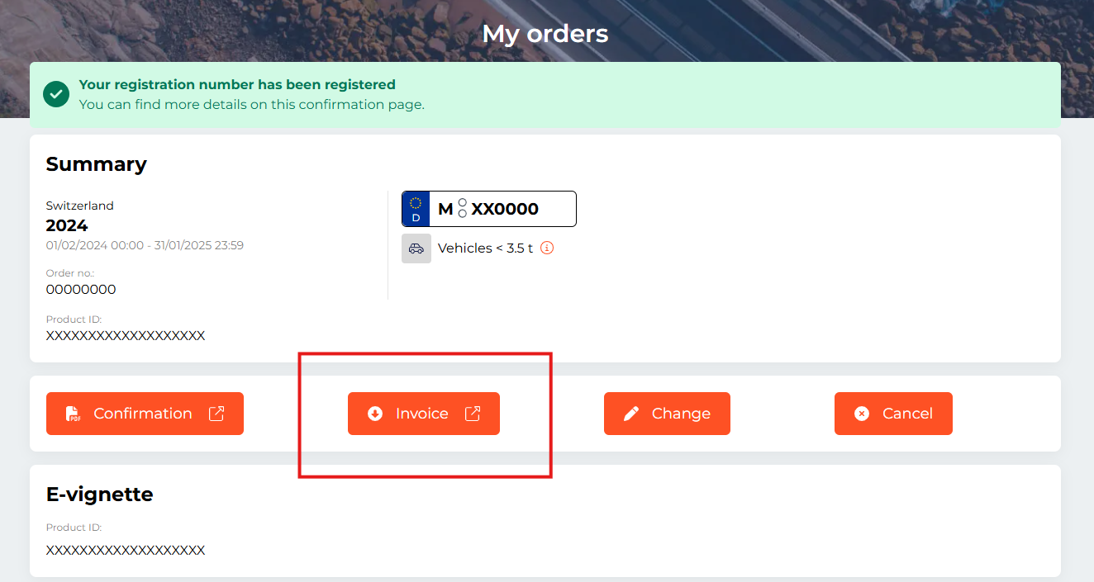Click the order number 00000000
This screenshot has height=582, width=1094.
tap(81, 289)
